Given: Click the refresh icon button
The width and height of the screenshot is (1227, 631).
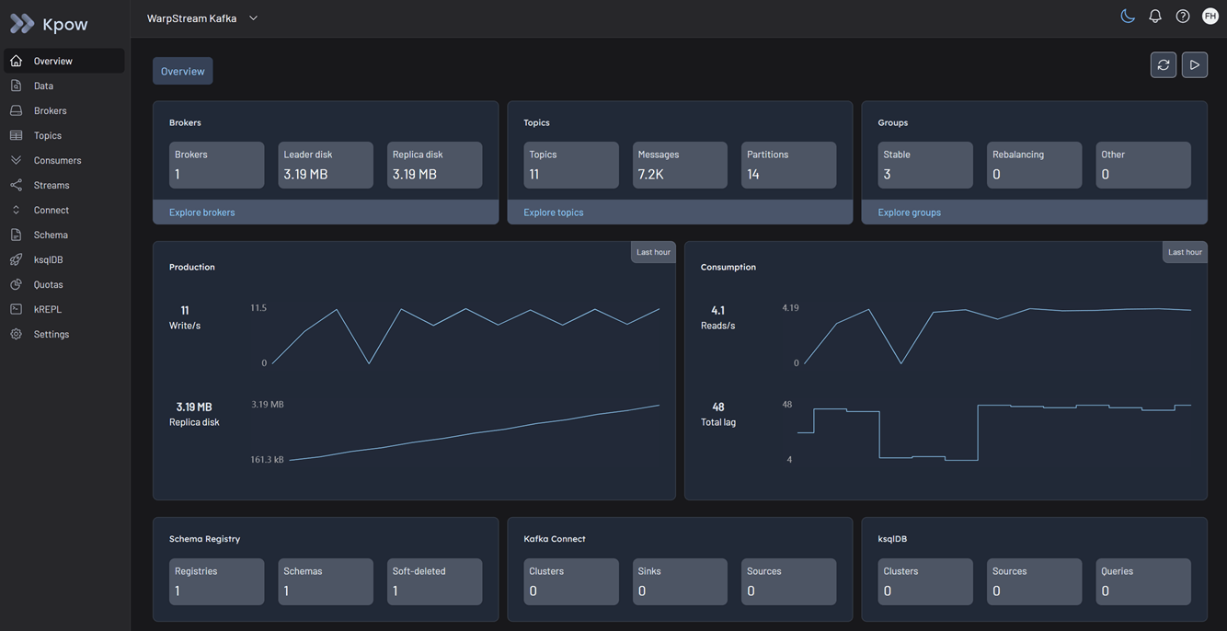Looking at the screenshot, I should 1164,64.
